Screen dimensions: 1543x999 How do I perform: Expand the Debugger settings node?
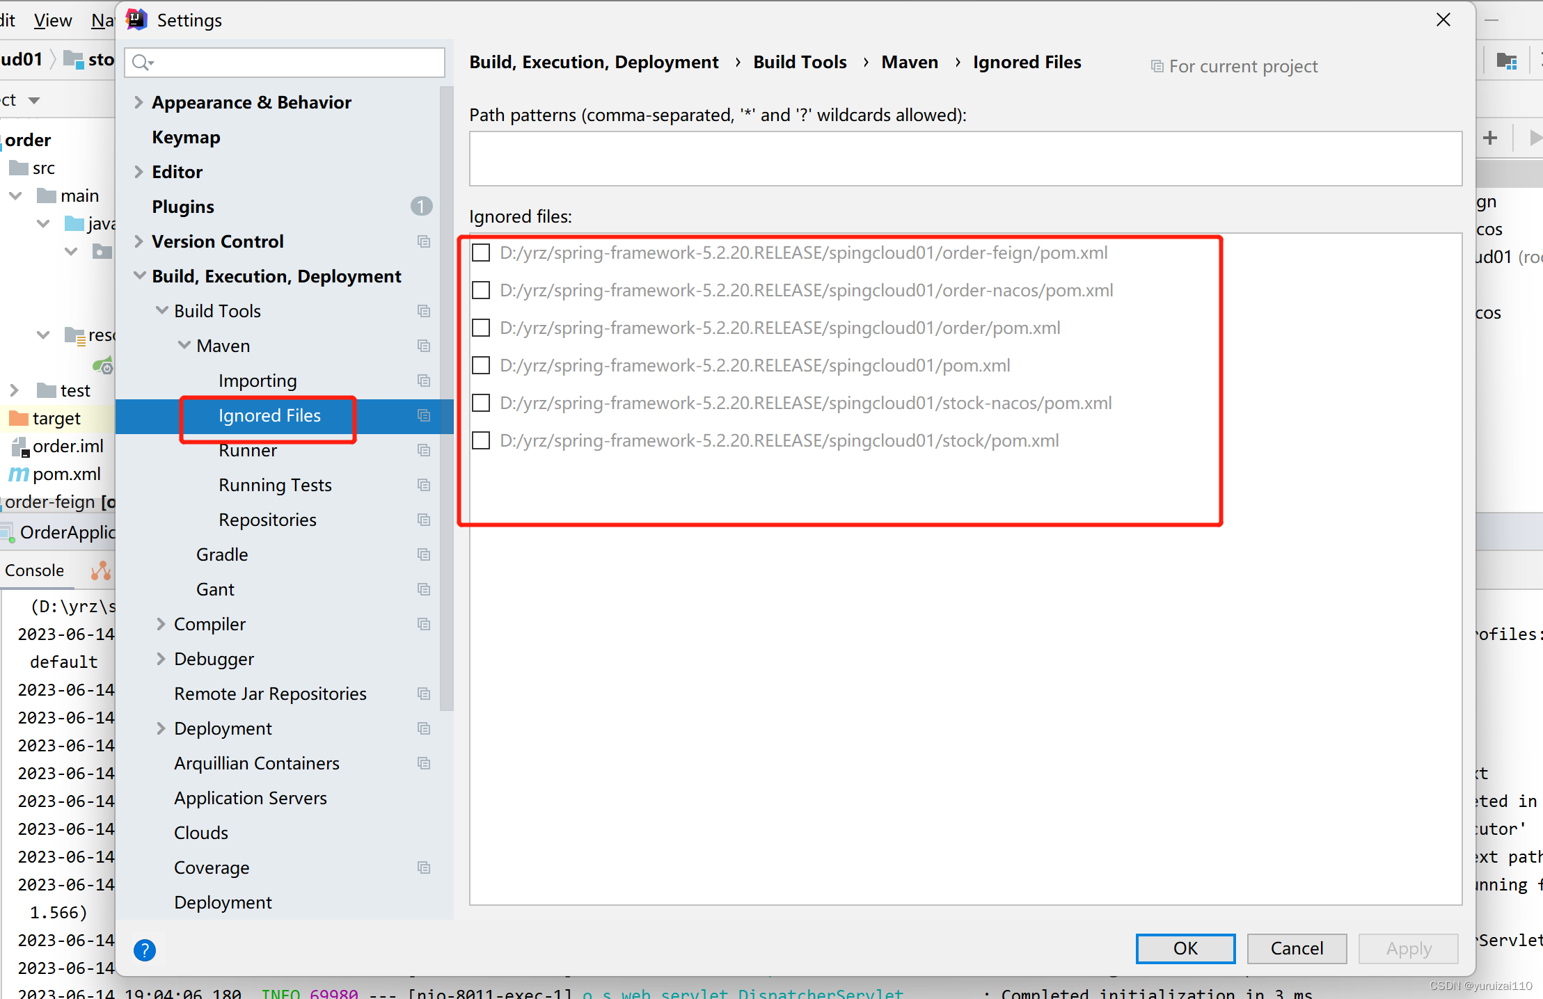point(161,659)
